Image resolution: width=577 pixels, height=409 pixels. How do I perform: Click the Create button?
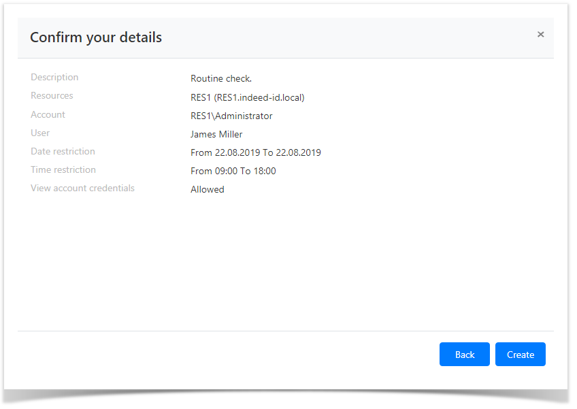click(520, 355)
